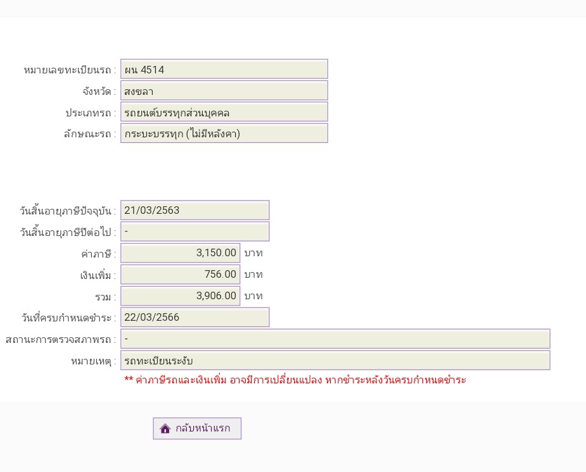This screenshot has width=586, height=472.
Task: Click the empty สถานะการตรวจสภาพรถ field
Action: point(335,338)
